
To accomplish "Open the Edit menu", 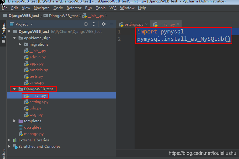I will tap(15, 8).
